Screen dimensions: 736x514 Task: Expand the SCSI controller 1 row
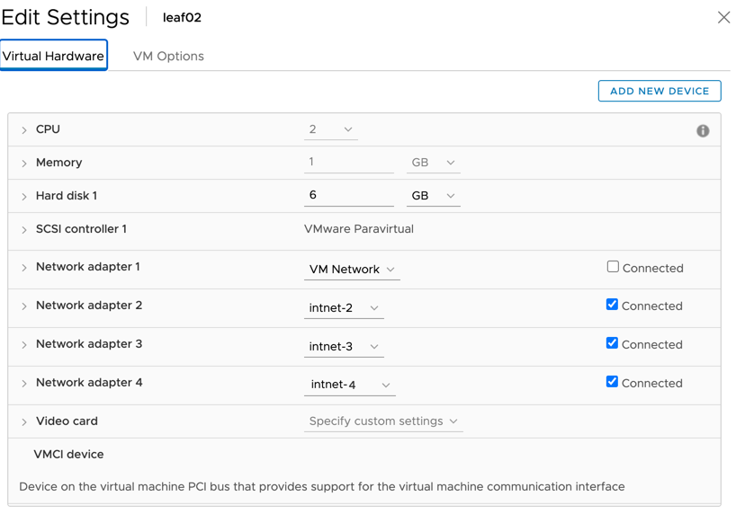point(24,230)
